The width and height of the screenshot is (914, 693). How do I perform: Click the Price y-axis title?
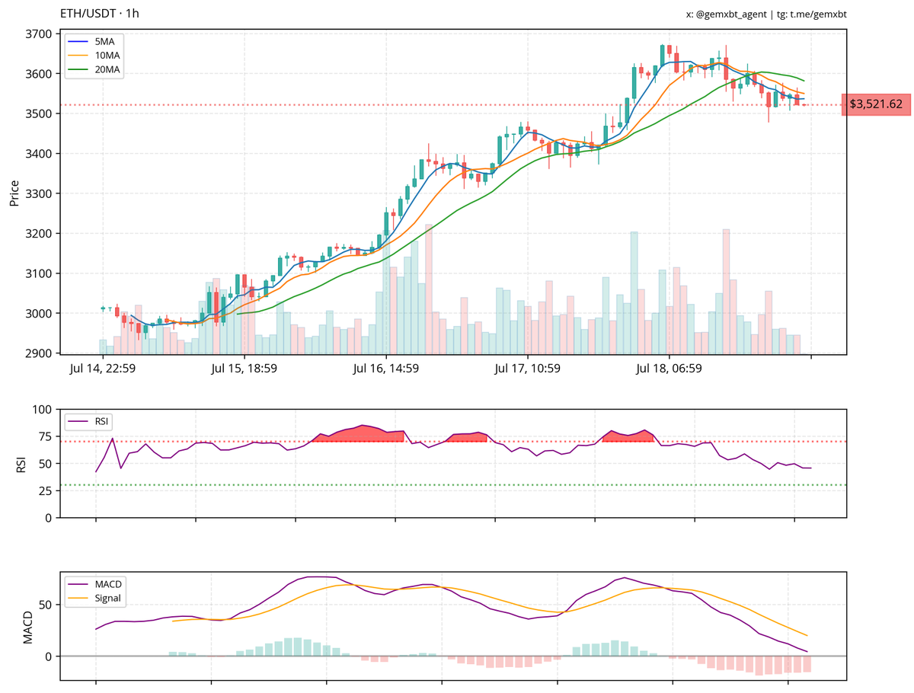[14, 192]
